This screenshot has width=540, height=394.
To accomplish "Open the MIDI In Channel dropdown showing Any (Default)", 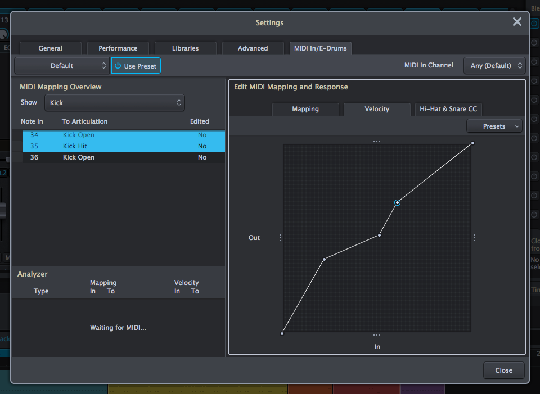I will tap(494, 65).
